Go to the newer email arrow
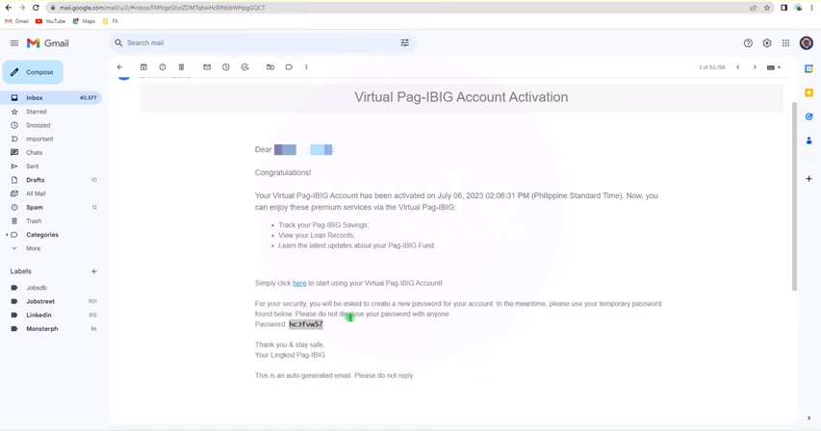This screenshot has width=821, height=431. (738, 67)
